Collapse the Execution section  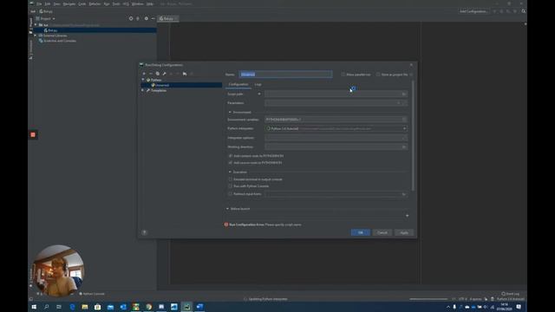230,172
